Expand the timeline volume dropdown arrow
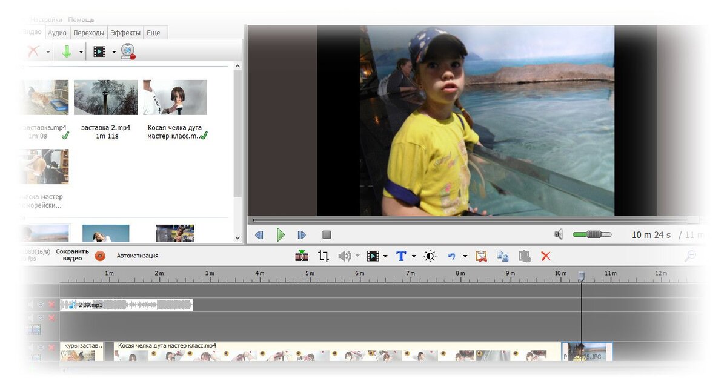Image resolution: width=727 pixels, height=387 pixels. point(357,256)
